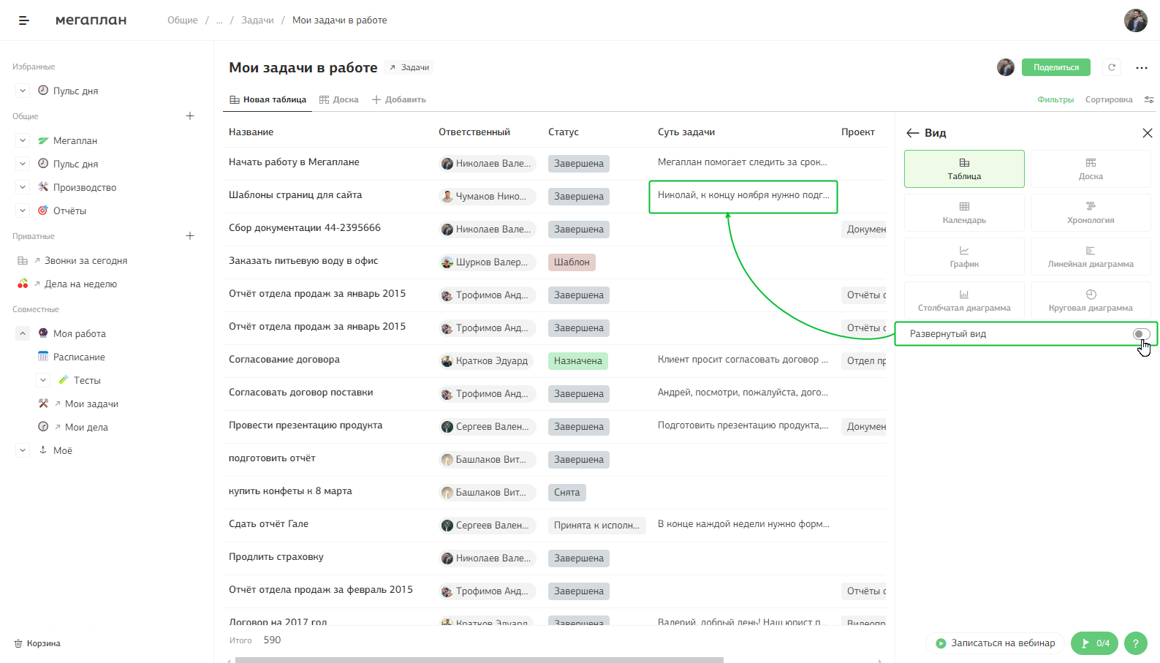Open Мои задачи in sidebar

pos(91,404)
